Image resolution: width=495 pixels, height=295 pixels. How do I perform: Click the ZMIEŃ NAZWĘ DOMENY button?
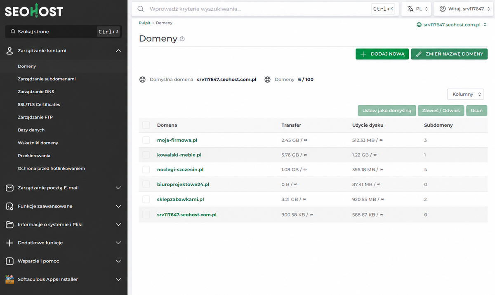pos(449,54)
